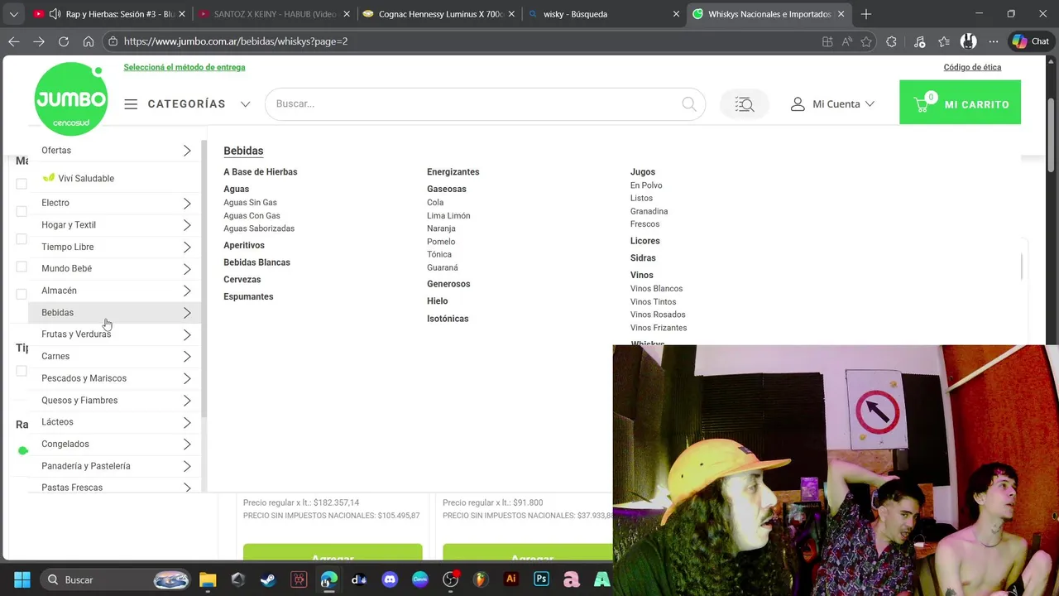1059x596 pixels.
Task: Open the hamburger categories menu icon
Action: (x=131, y=104)
